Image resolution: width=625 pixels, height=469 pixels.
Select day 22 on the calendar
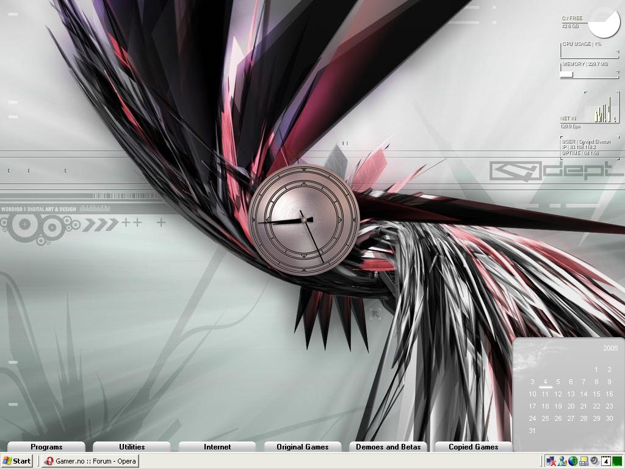click(596, 406)
